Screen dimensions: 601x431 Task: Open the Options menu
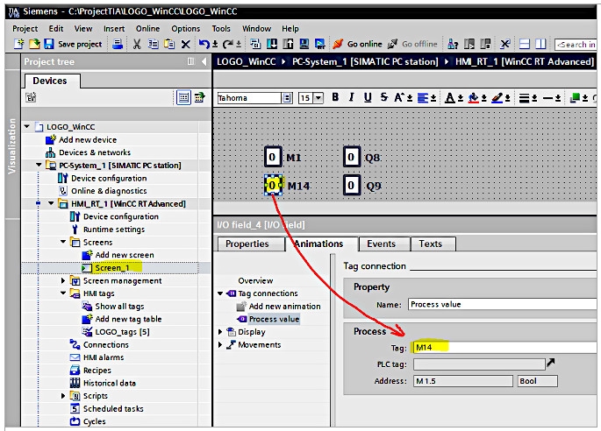click(185, 29)
